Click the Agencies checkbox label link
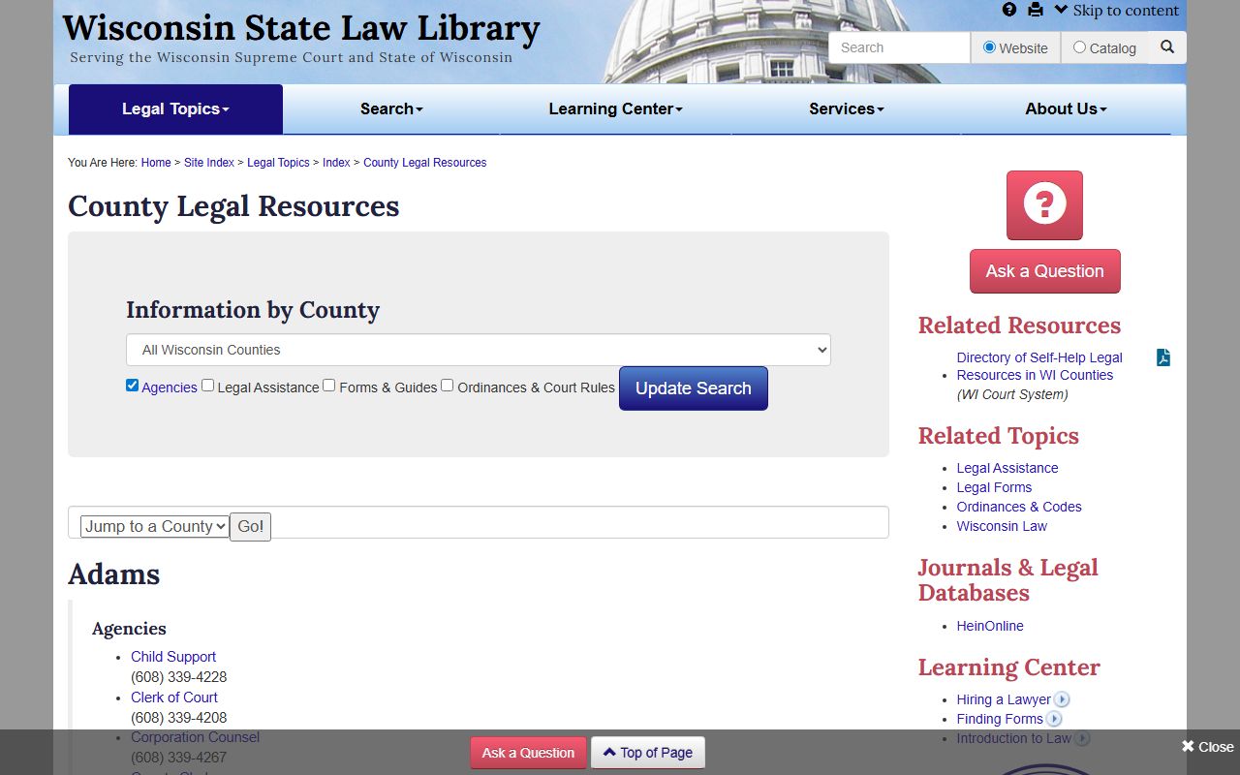Viewport: 1240px width, 775px height. 170,387
